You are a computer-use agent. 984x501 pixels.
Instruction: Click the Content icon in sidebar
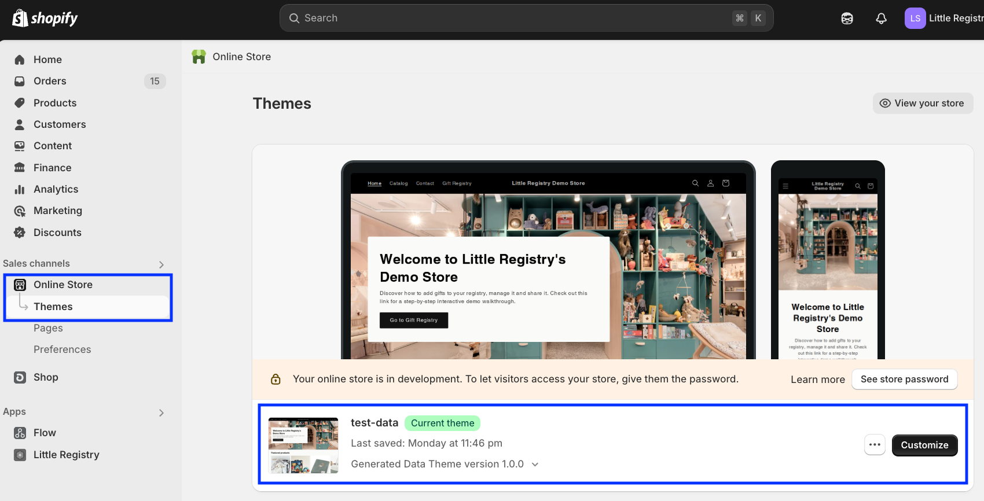[x=20, y=146]
